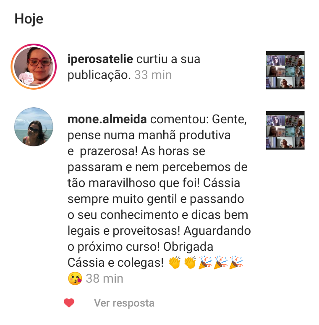Click the "38 min" timestamp
319x325 pixels.
(x=105, y=278)
